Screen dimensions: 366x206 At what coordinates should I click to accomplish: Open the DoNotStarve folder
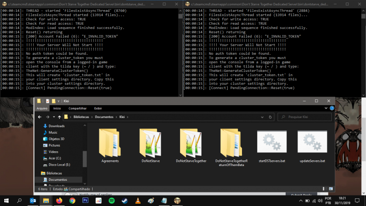point(151,145)
